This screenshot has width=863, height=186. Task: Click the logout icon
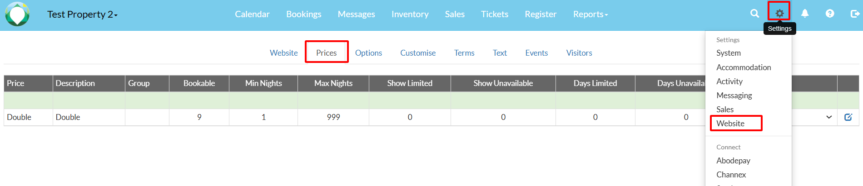[855, 14]
